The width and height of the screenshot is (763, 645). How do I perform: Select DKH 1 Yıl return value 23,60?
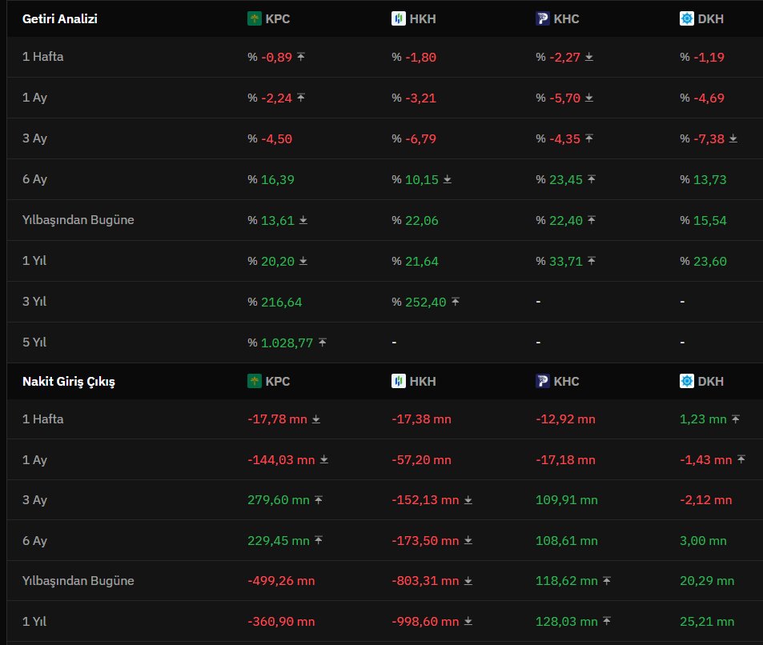click(x=709, y=261)
